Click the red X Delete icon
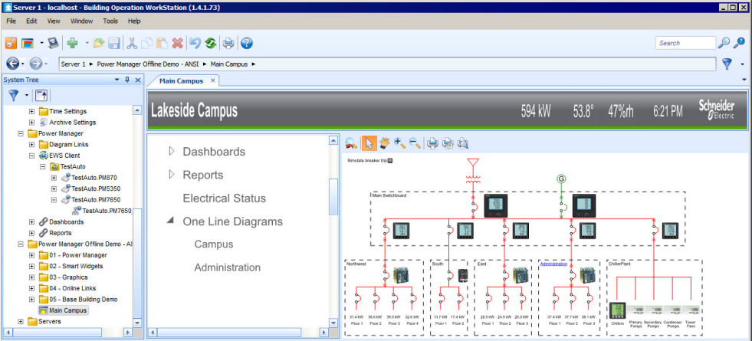 pos(177,43)
